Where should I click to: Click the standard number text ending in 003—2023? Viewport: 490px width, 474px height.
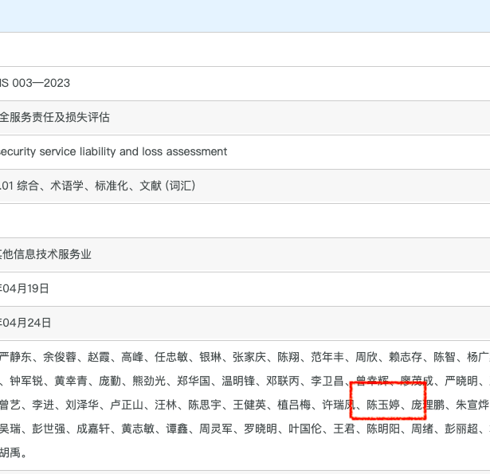pyautogui.click(x=36, y=84)
